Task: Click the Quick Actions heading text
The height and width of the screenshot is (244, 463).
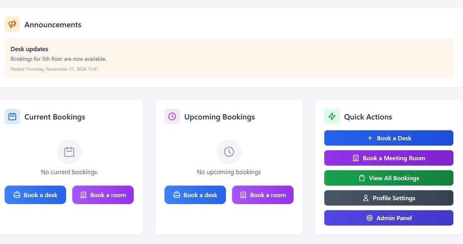Action: tap(368, 117)
